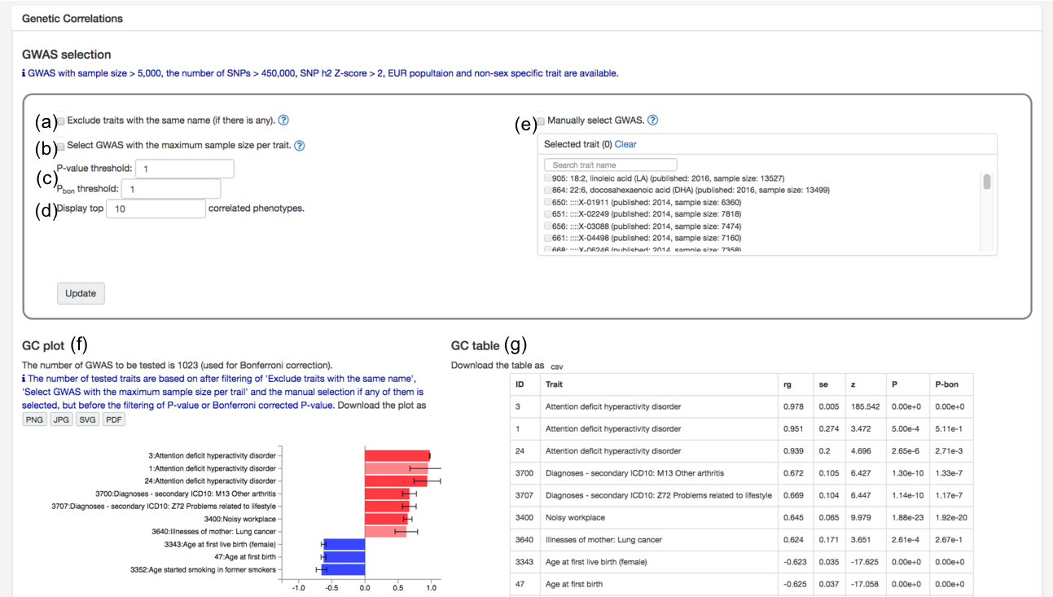Screen dimensions: 1053x597
Task: Click help icon beside maximum sample size option
Action: [x=300, y=146]
